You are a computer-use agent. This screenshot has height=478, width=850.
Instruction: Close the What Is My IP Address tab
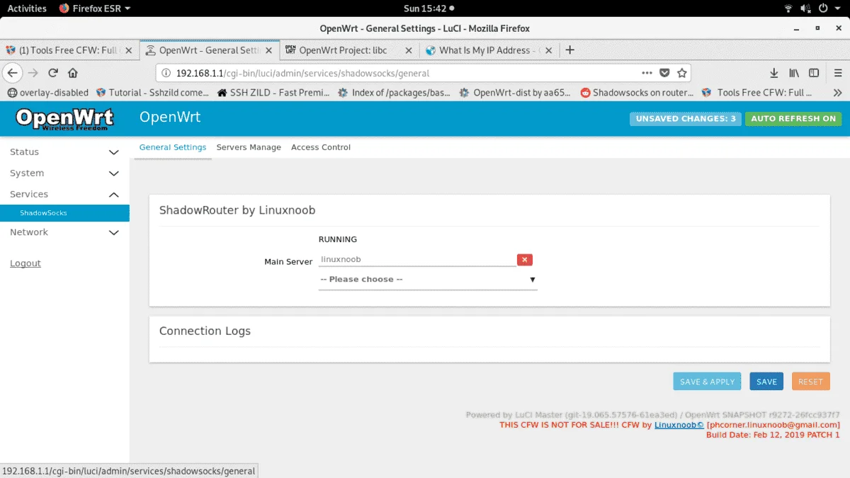548,50
